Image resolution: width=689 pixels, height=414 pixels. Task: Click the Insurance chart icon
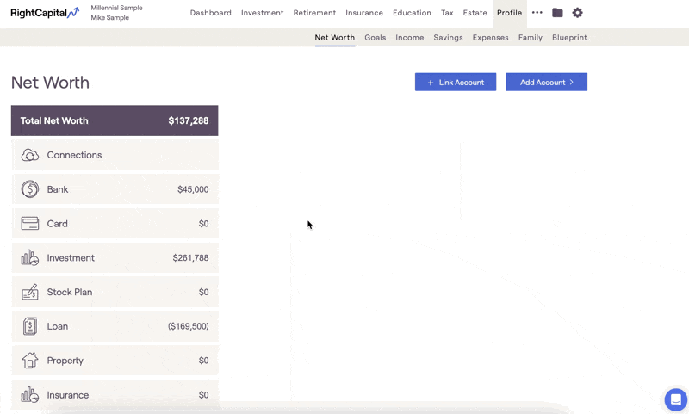pos(30,395)
